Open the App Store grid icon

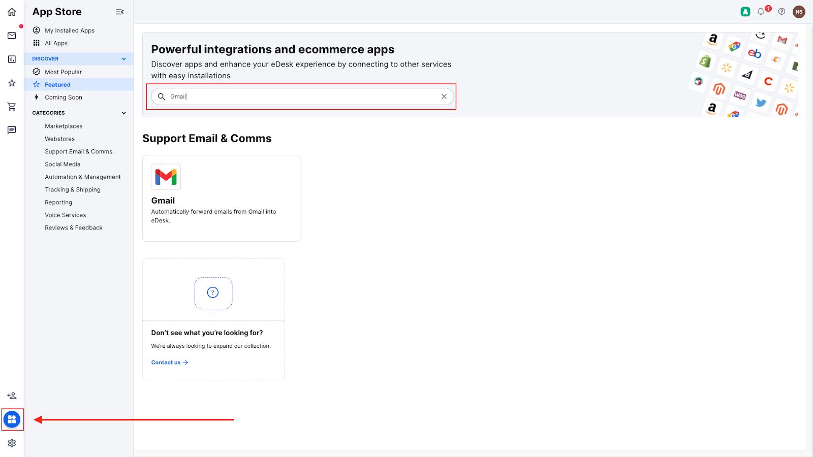(x=12, y=419)
